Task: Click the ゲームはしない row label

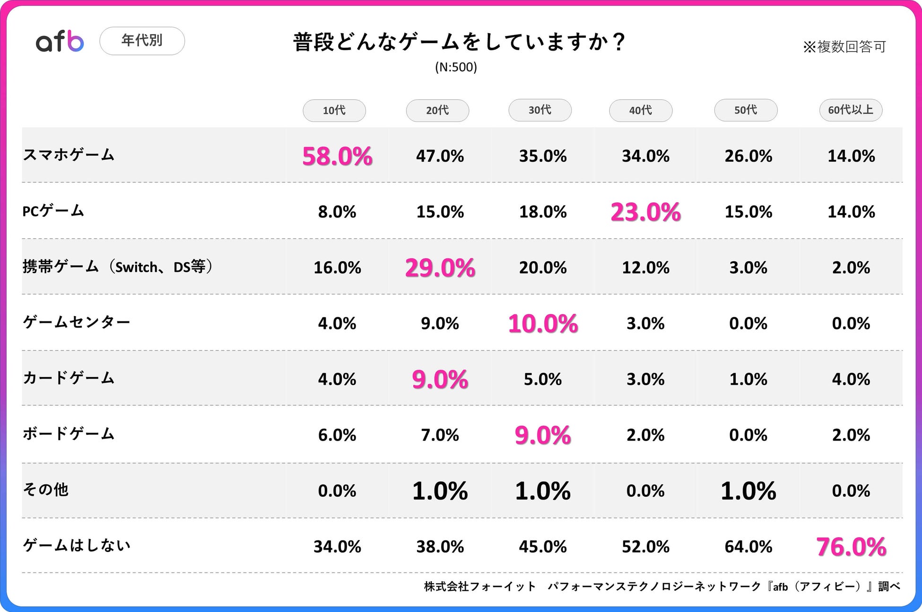Action: click(77, 545)
